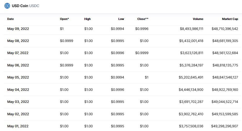Click the High column header

(88, 19)
